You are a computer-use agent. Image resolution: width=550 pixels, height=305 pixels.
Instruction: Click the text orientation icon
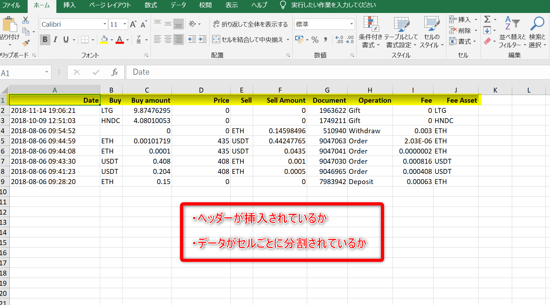pos(192,24)
